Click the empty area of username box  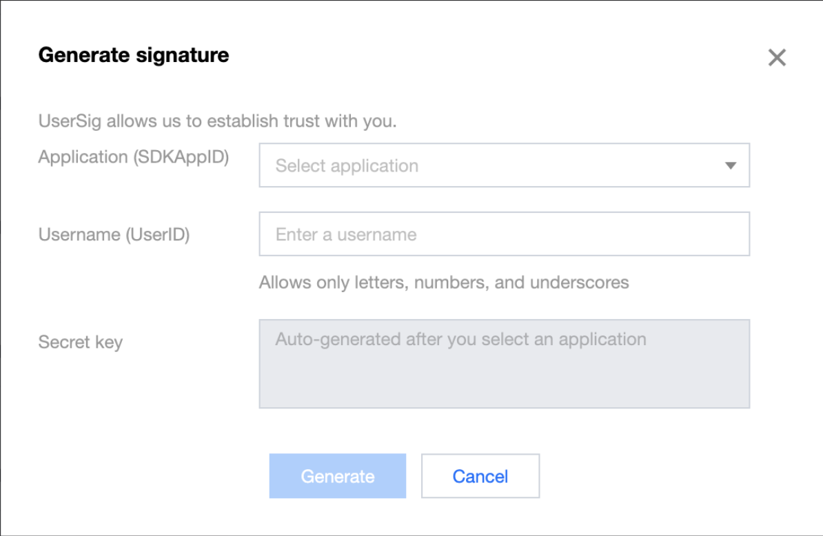click(x=582, y=234)
